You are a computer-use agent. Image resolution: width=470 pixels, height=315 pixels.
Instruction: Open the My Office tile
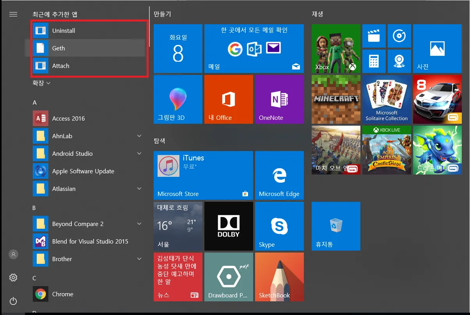pyautogui.click(x=229, y=99)
